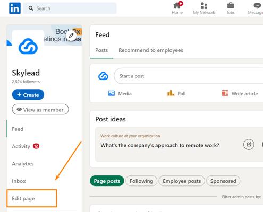The width and height of the screenshot is (263, 212).
Task: Toggle View as member button
Action: (x=40, y=109)
